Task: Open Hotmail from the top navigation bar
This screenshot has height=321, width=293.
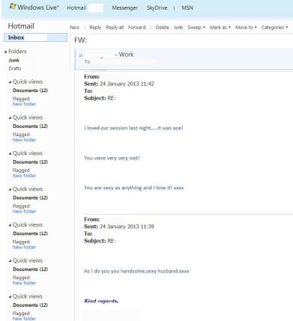Action: click(76, 8)
